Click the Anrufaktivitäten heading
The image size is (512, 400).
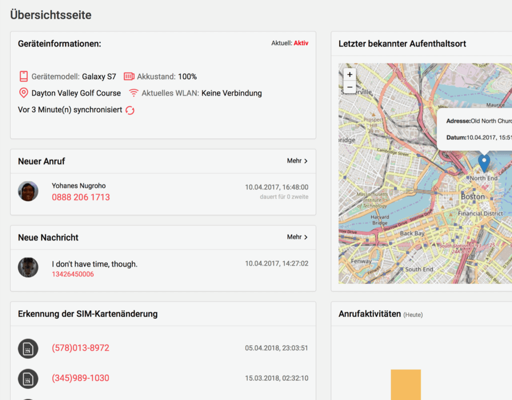point(370,314)
